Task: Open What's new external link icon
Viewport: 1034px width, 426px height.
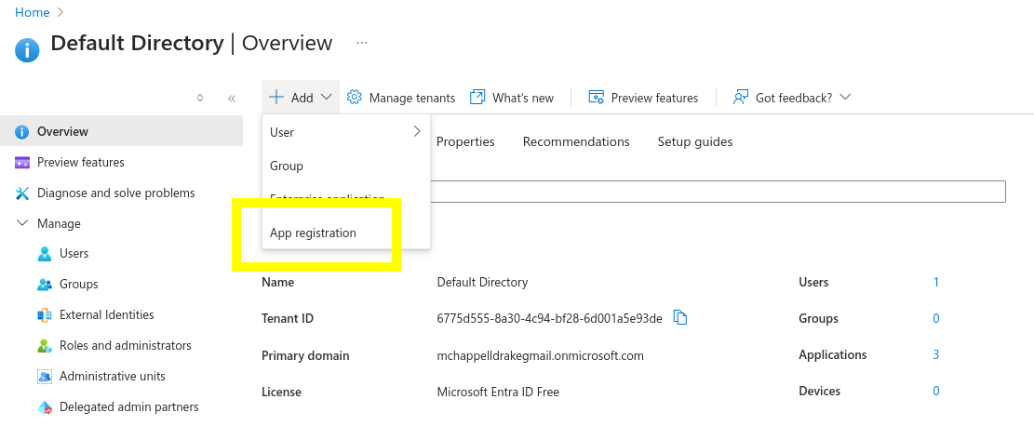Action: [477, 98]
